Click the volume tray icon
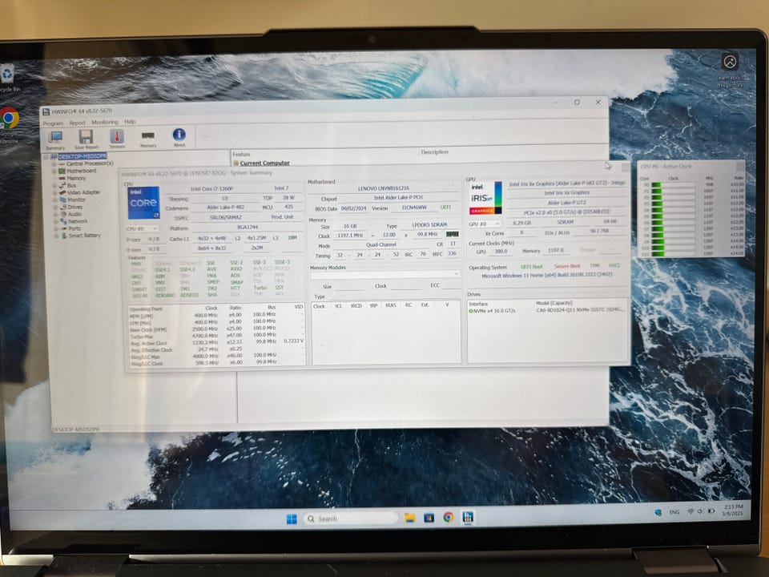This screenshot has height=577, width=769. 700,511
